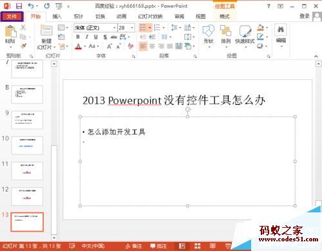
Task: Open the 字体 (Font) dialog launcher
Action: pyautogui.click(x=133, y=56)
